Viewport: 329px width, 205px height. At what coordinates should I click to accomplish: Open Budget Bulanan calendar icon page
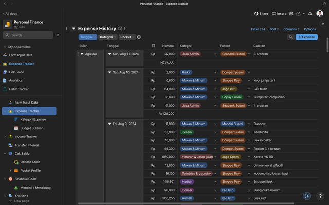click(x=16, y=128)
